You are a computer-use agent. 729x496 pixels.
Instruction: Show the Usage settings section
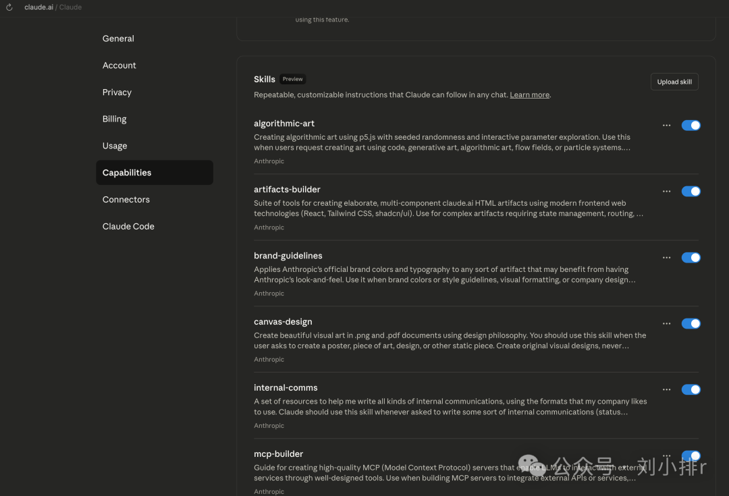coord(115,146)
